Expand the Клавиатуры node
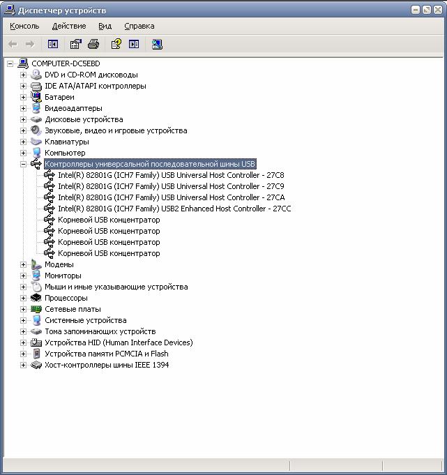 point(23,142)
